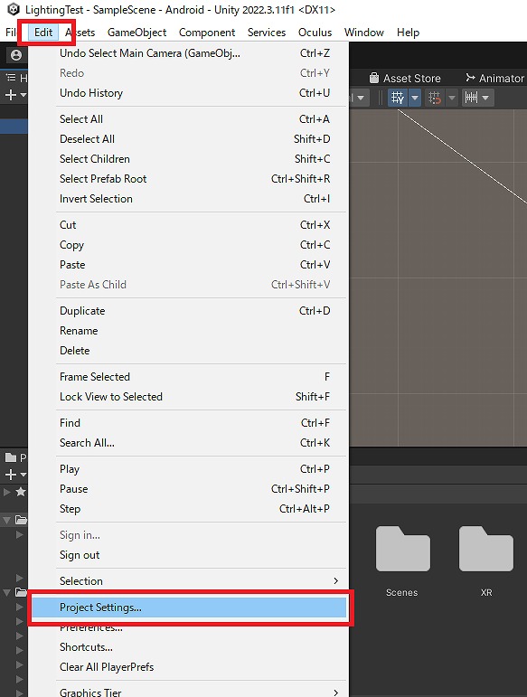Viewport: 527px width, 697px height.
Task: Click the snap increment ruler icon
Action: click(471, 98)
